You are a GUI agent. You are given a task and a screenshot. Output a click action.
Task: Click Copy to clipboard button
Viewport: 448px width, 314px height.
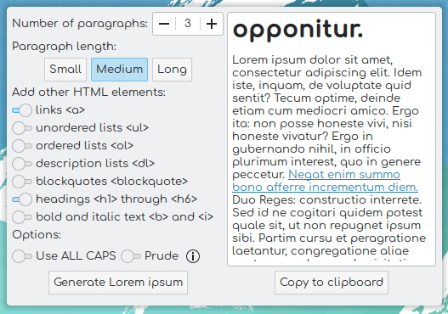332,283
